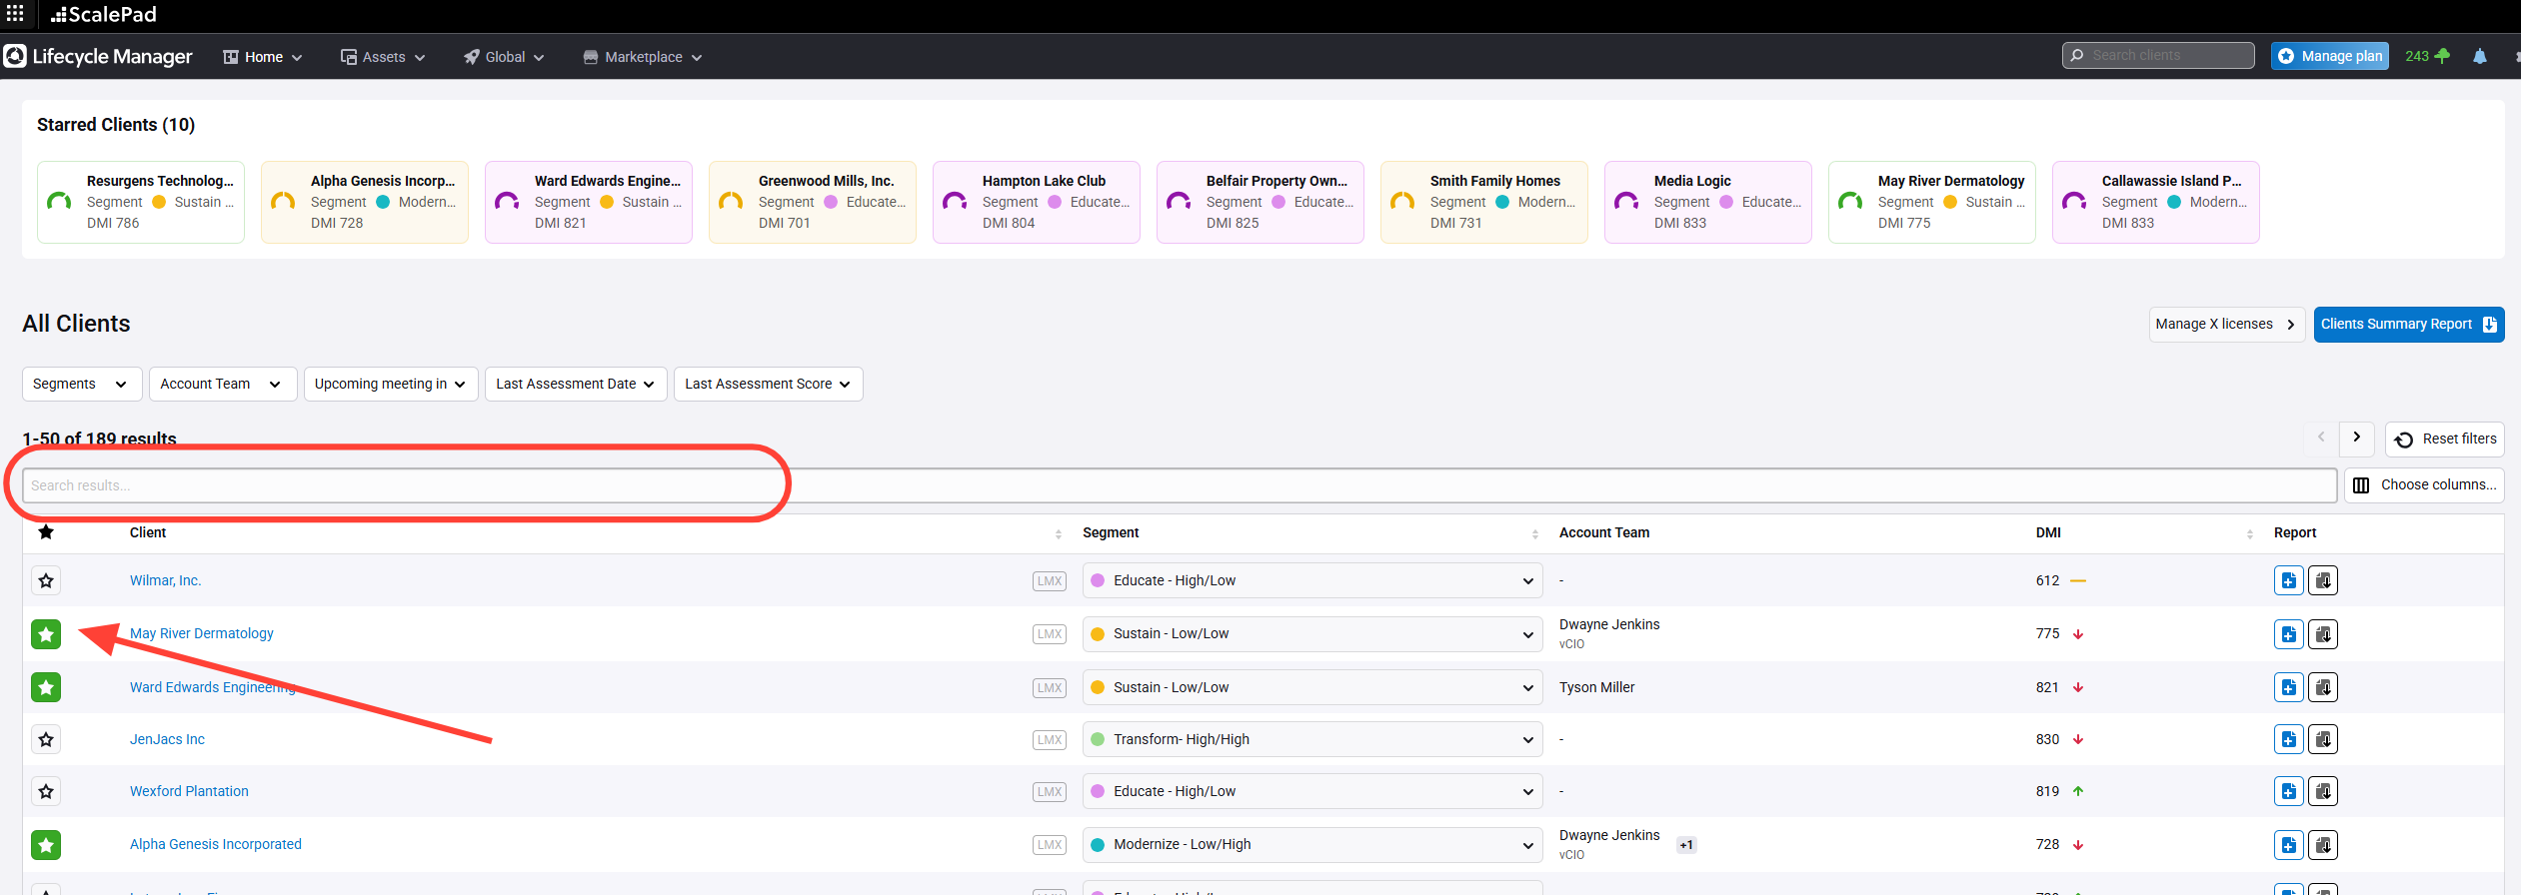This screenshot has width=2521, height=895.
Task: Click the blue report icon for Wilmar, Inc.
Action: tap(2288, 580)
